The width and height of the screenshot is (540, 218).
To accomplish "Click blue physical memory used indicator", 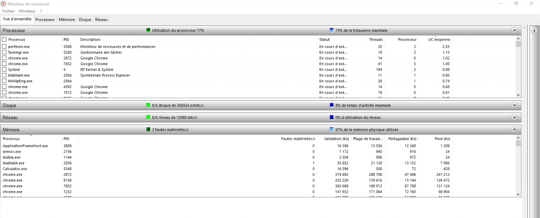I will 332,129.
